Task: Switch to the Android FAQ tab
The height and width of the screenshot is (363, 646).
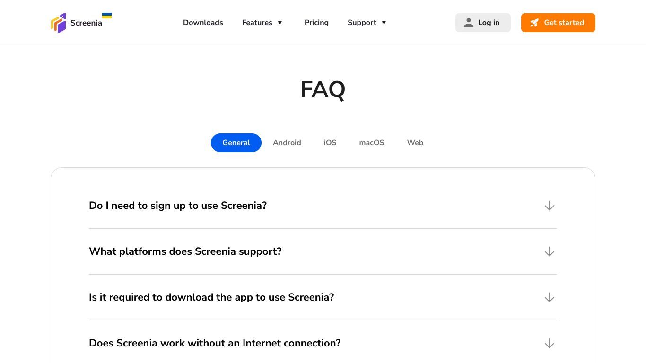Action: point(287,143)
